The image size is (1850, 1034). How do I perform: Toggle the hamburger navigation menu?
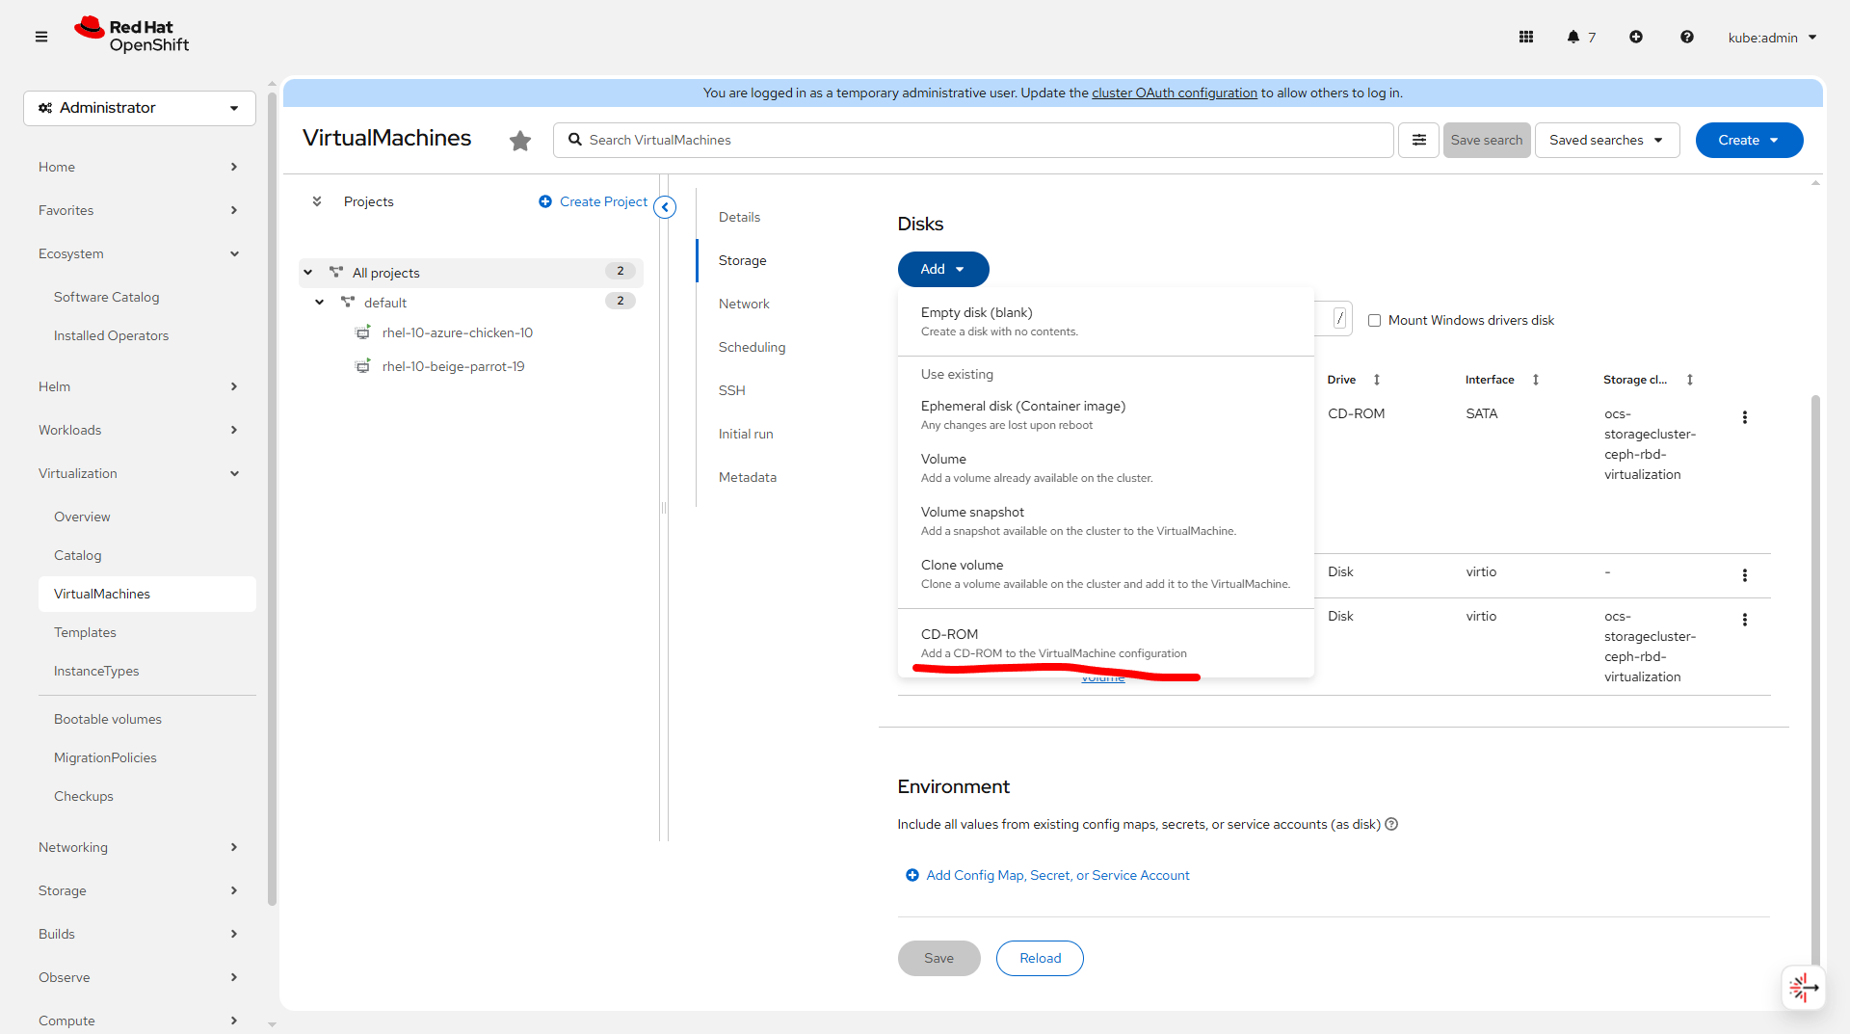(41, 37)
